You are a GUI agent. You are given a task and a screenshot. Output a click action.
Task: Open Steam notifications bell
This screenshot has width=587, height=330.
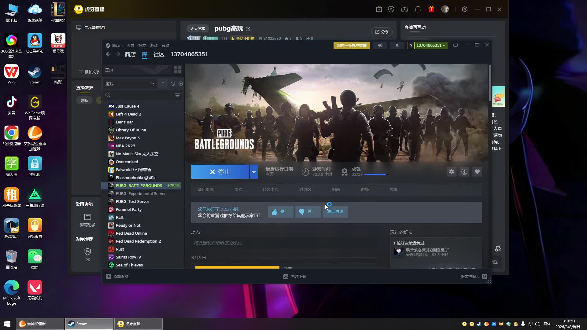[x=397, y=46]
